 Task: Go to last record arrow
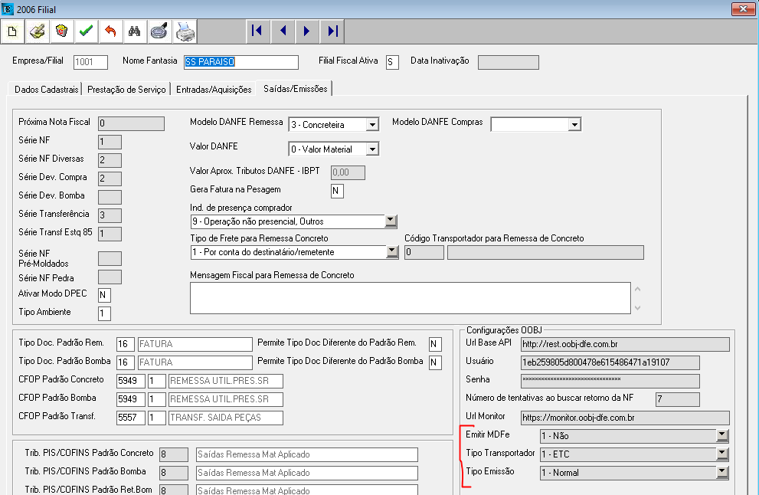(332, 31)
